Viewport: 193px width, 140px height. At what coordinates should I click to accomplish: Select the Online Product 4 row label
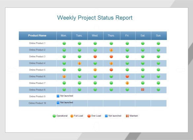[37, 63]
